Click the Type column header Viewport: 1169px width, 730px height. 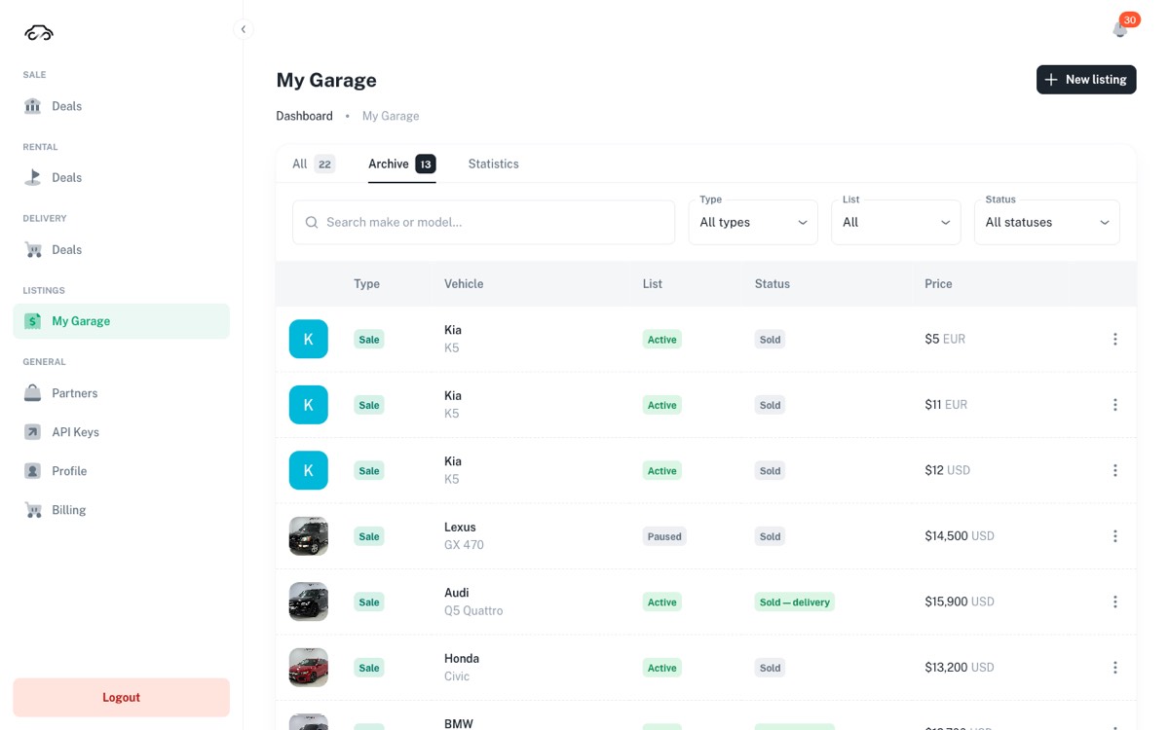[x=366, y=284]
